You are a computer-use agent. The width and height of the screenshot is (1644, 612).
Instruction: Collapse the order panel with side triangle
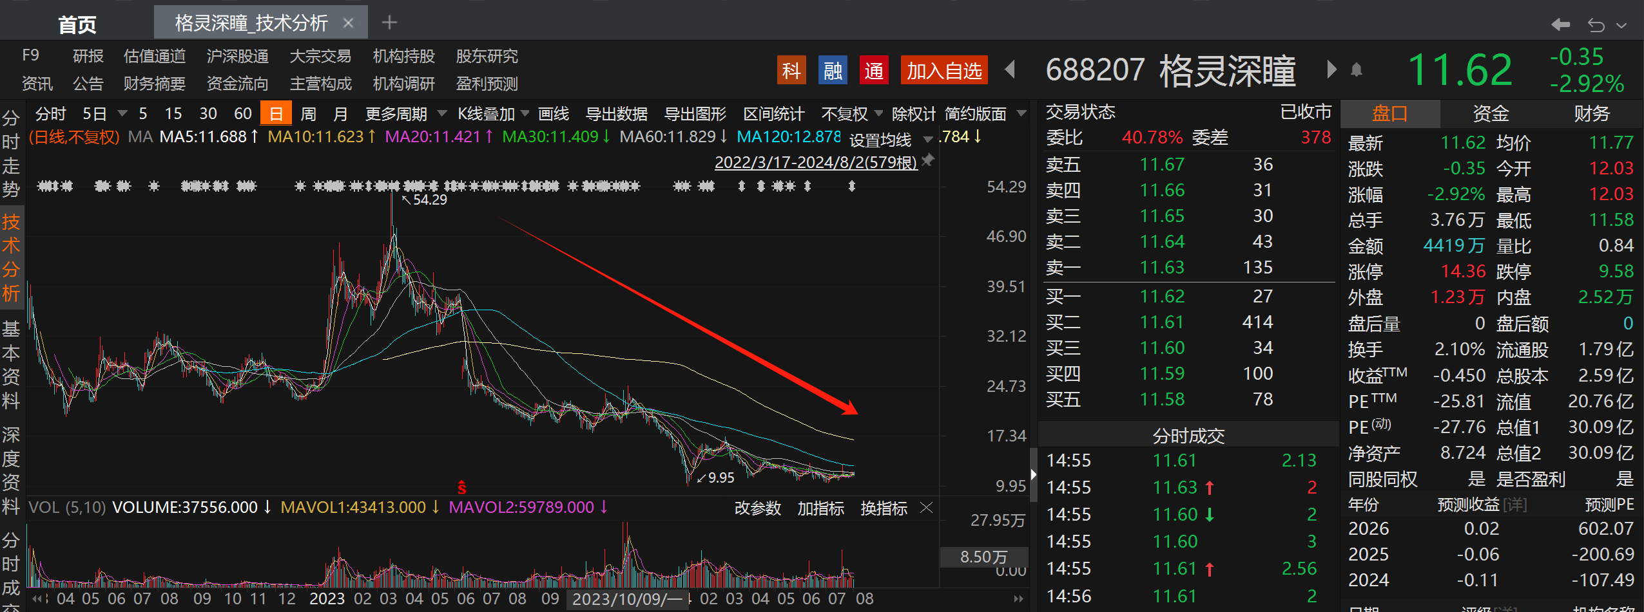click(1033, 475)
